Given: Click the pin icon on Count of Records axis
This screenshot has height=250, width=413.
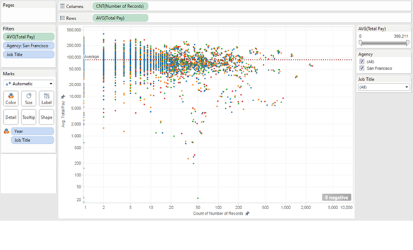Looking at the screenshot, I should tap(247, 214).
